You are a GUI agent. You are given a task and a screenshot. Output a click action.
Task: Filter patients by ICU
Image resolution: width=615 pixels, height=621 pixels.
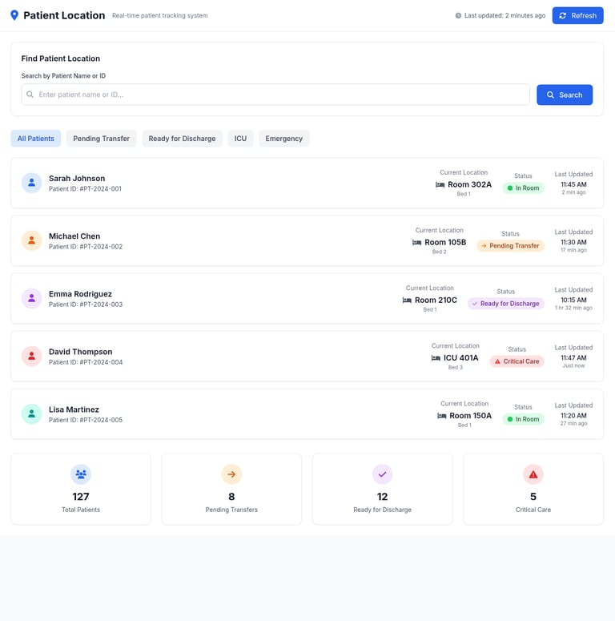(240, 139)
